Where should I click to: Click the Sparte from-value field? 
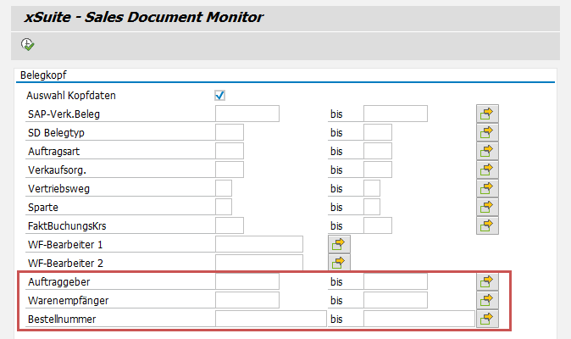coord(224,207)
